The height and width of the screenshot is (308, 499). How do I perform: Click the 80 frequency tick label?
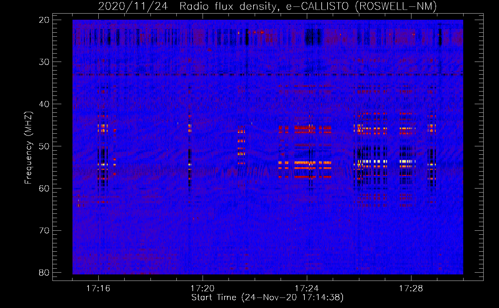point(44,273)
